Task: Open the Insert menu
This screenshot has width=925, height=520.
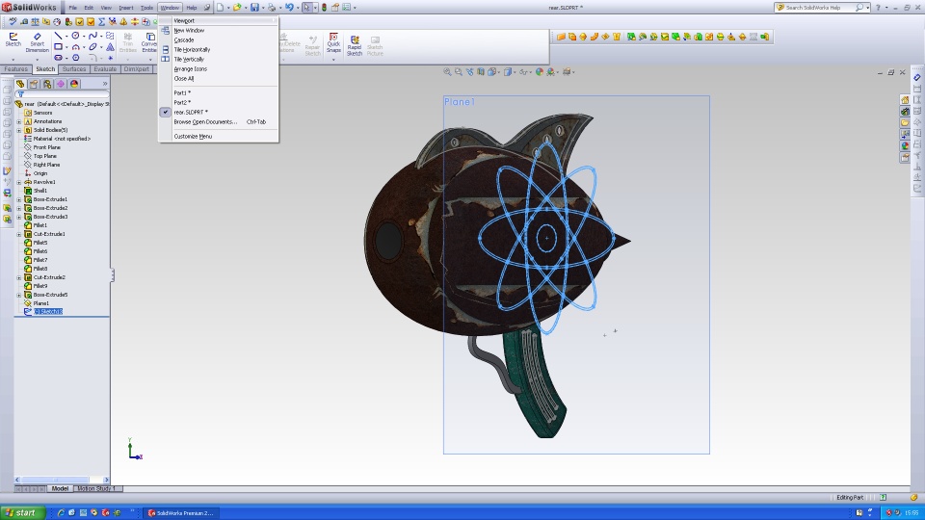Action: [126, 8]
